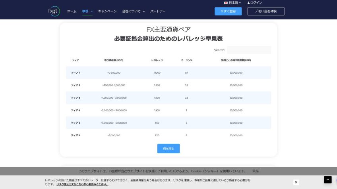Viewport: 337px width, 189px height.
Task: Select the ティア 3 table row
Action: [168, 98]
